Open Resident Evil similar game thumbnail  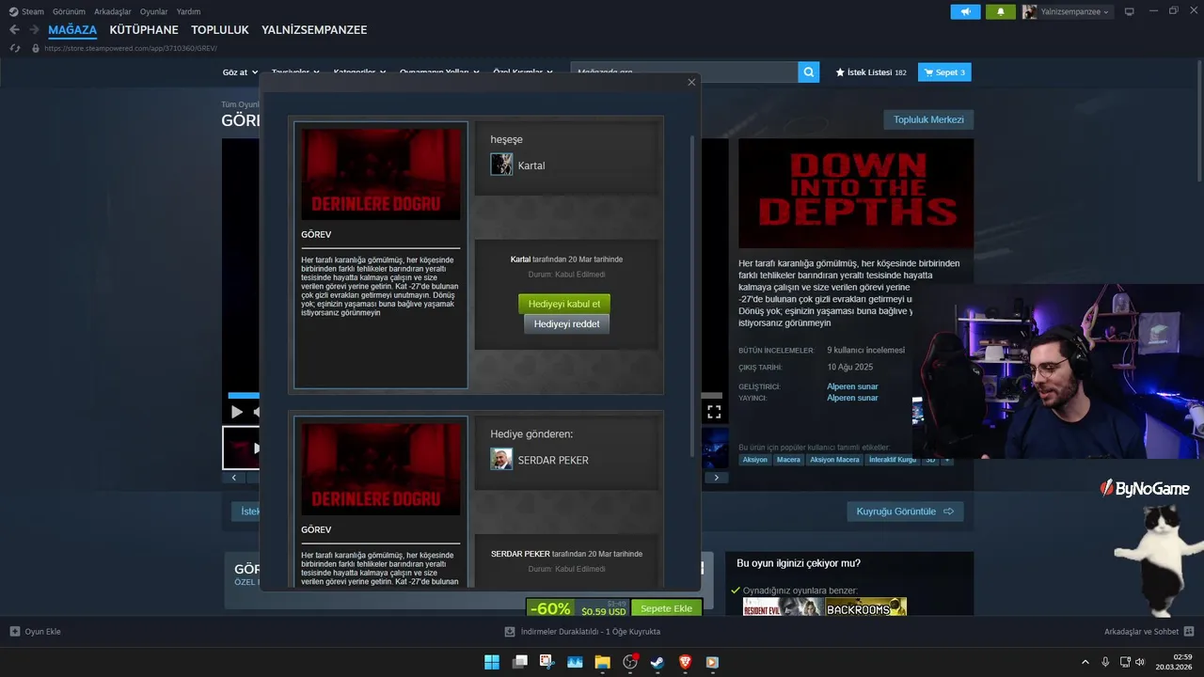783,607
